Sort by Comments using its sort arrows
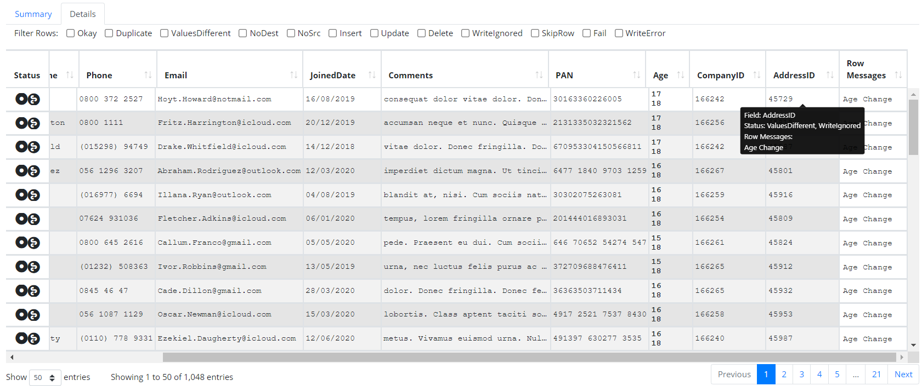 [x=539, y=75]
